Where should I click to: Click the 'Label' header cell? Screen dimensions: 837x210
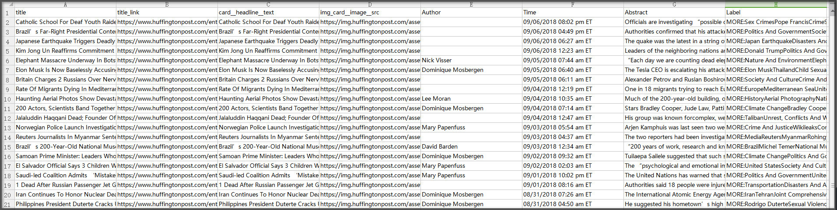pyautogui.click(x=776, y=12)
